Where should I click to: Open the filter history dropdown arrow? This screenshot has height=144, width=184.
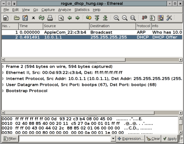pyautogui.click(x=113, y=138)
